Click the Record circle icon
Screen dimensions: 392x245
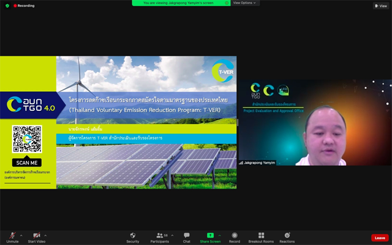pos(235,235)
